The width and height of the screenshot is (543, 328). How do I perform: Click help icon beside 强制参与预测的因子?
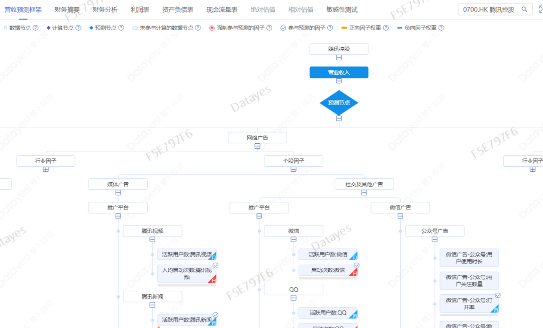coord(269,28)
